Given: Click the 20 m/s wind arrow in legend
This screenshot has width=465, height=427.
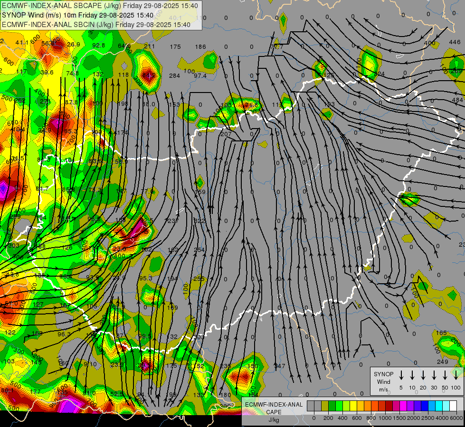Looking at the screenshot, I should pos(423,375).
